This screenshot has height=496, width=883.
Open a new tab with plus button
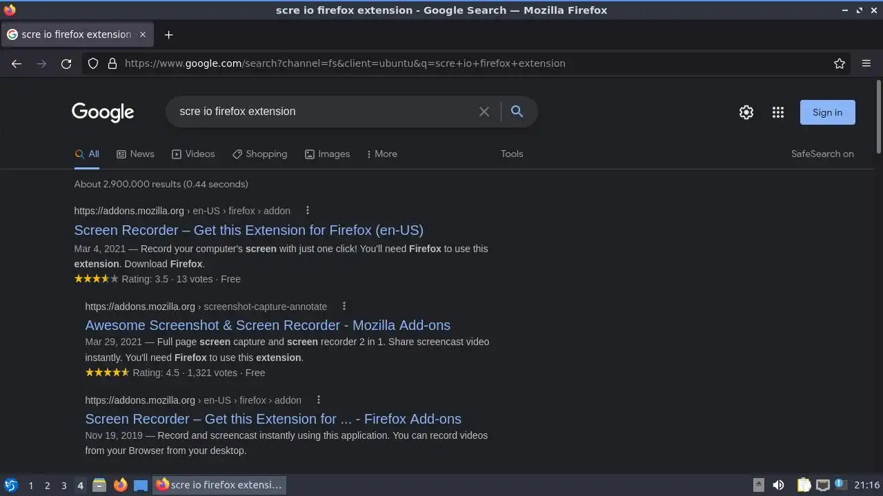click(x=168, y=34)
